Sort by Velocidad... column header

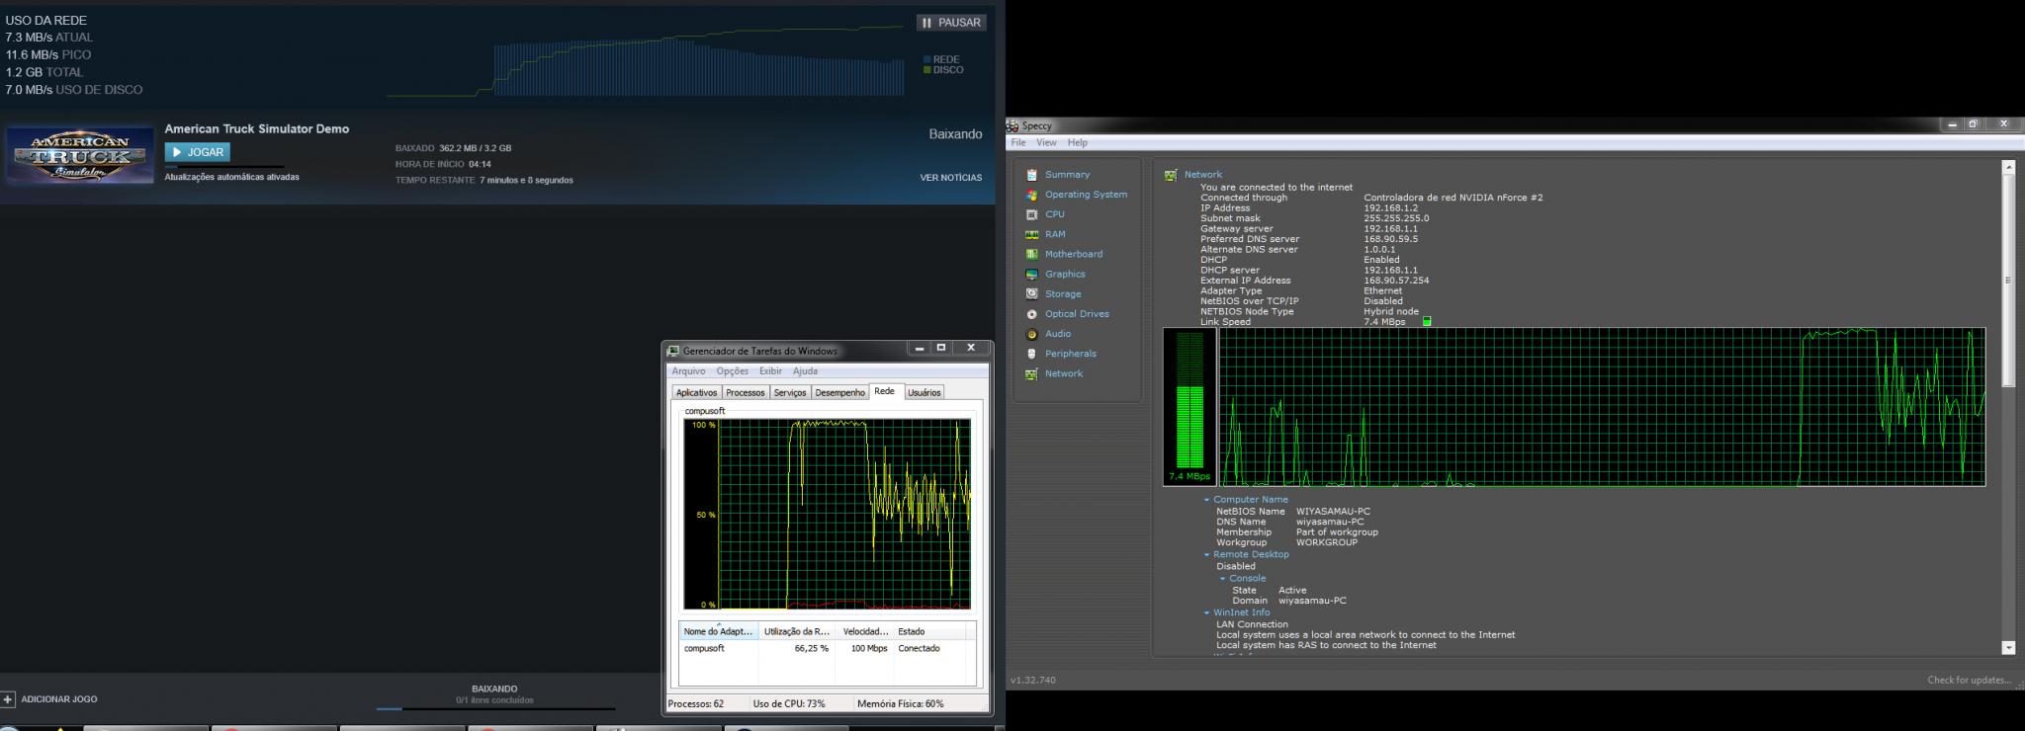click(x=865, y=631)
